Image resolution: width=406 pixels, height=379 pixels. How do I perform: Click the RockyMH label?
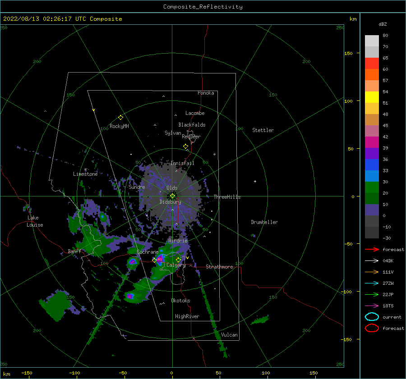tap(119, 126)
